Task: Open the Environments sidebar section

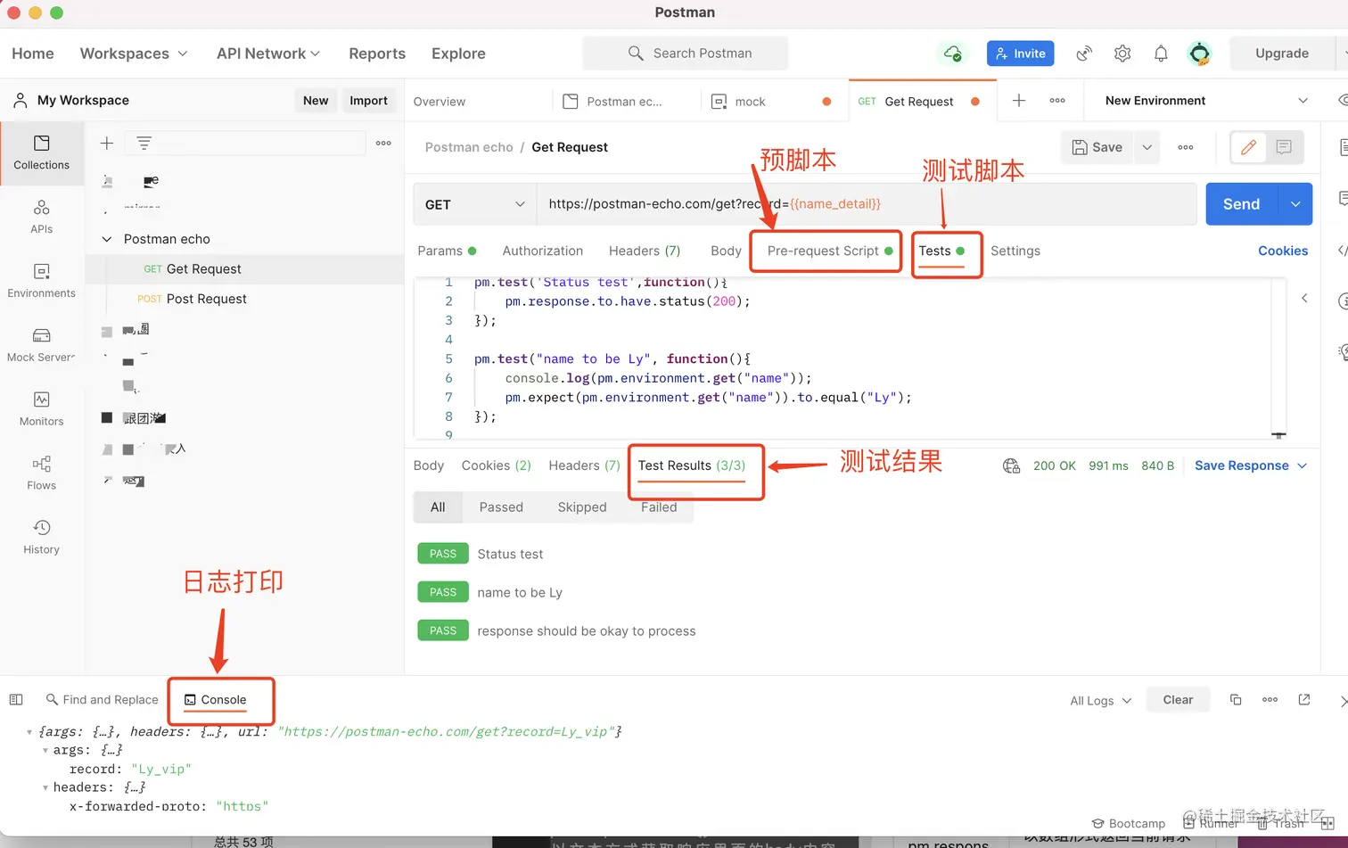Action: [41, 281]
